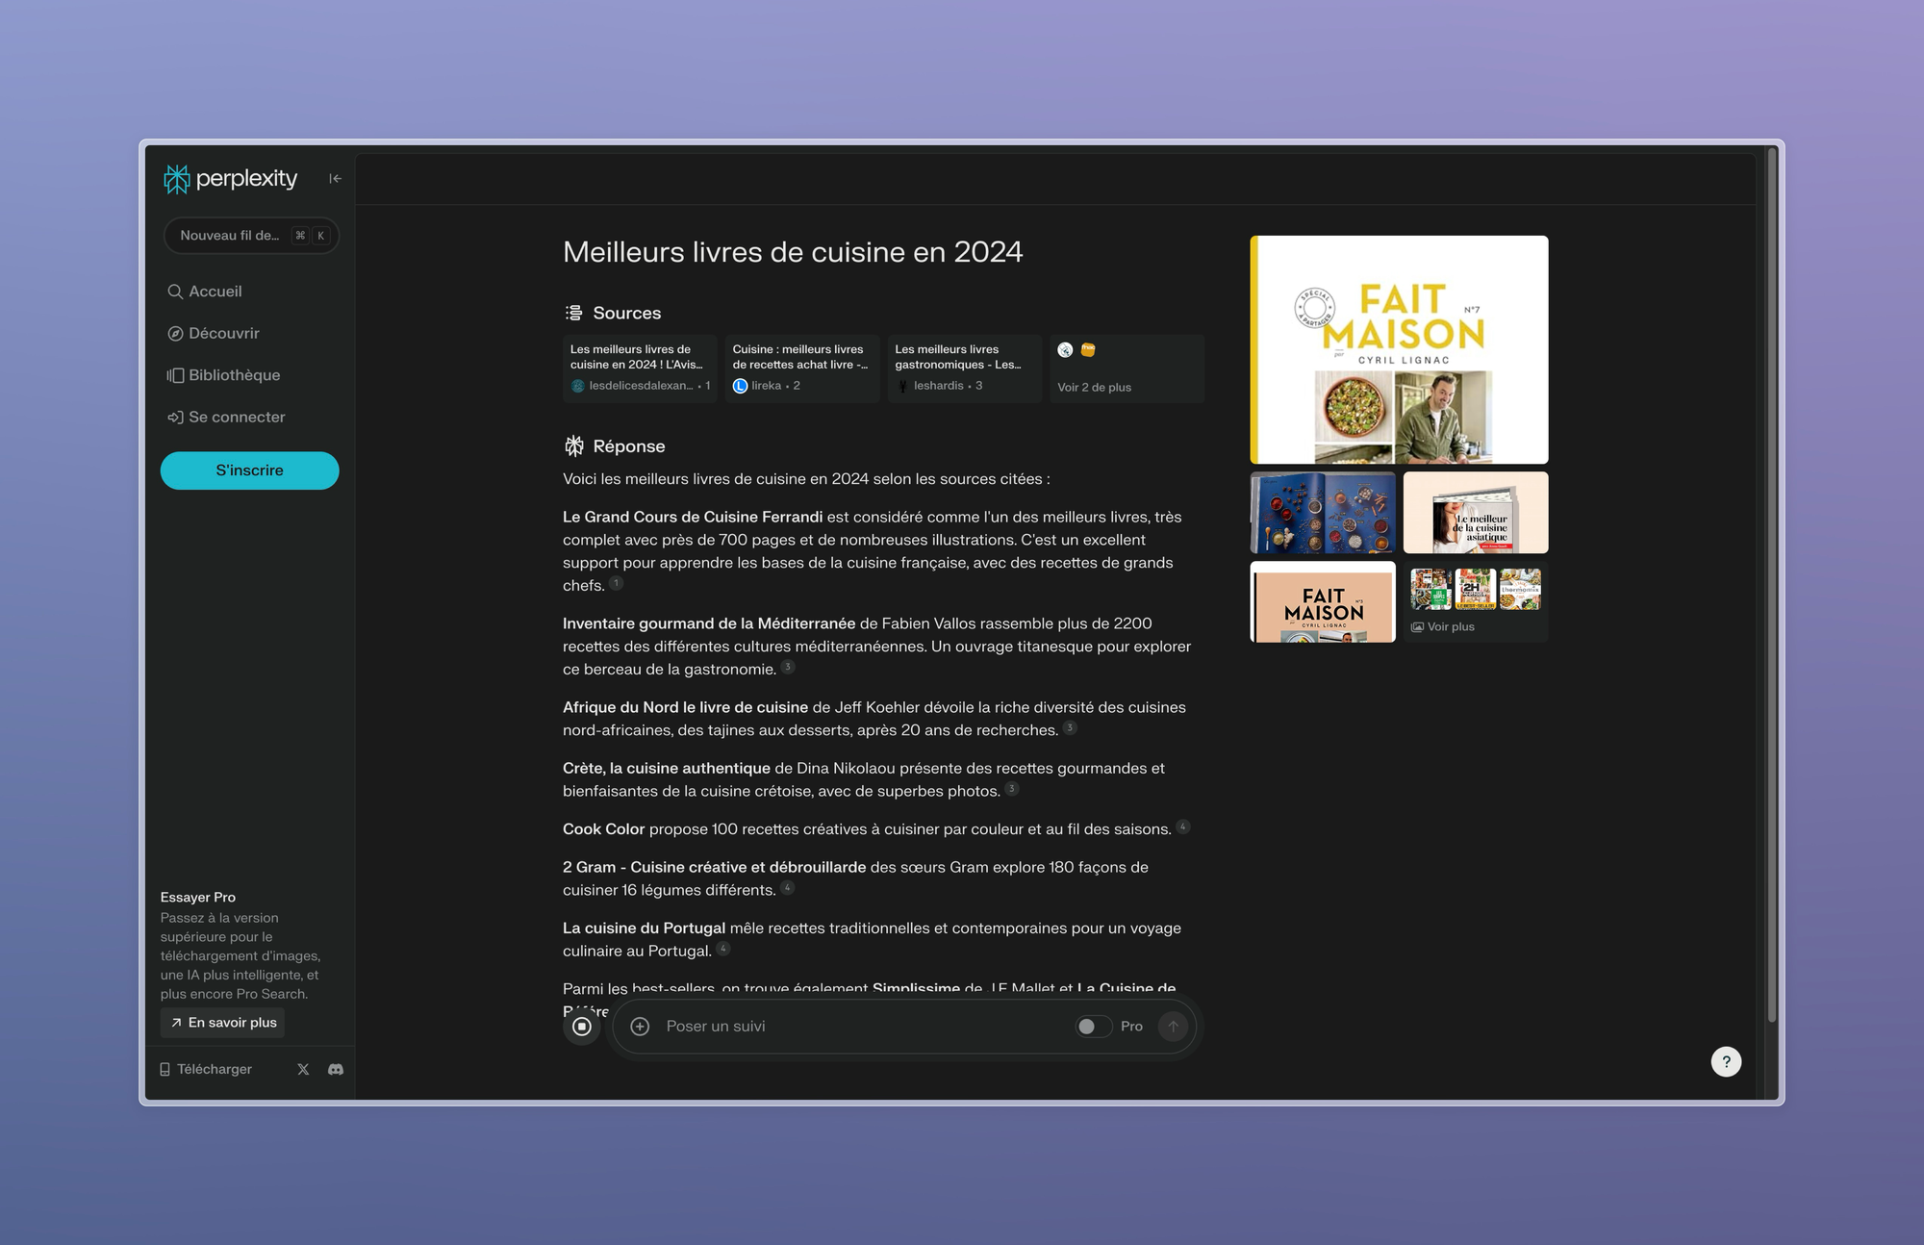Click the Essayer Pro heading
1924x1245 pixels.
pyautogui.click(x=198, y=897)
